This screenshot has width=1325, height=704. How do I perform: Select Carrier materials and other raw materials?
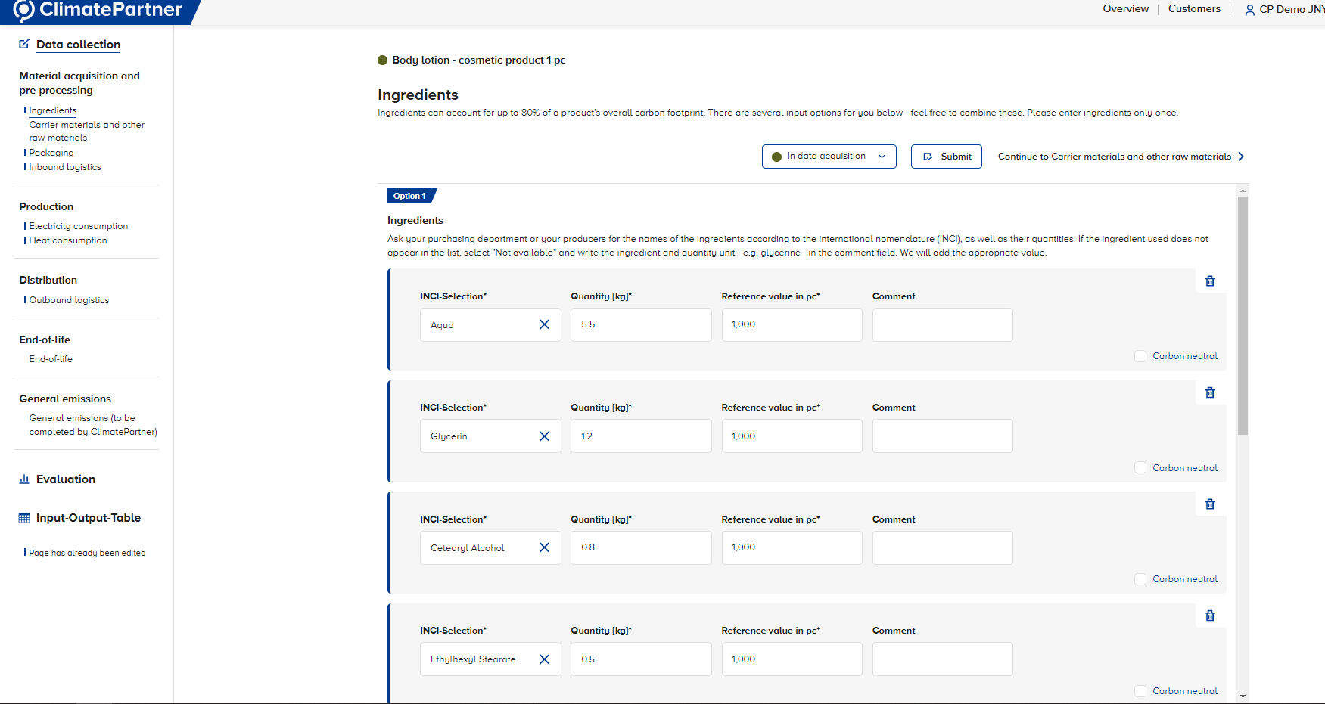87,131
